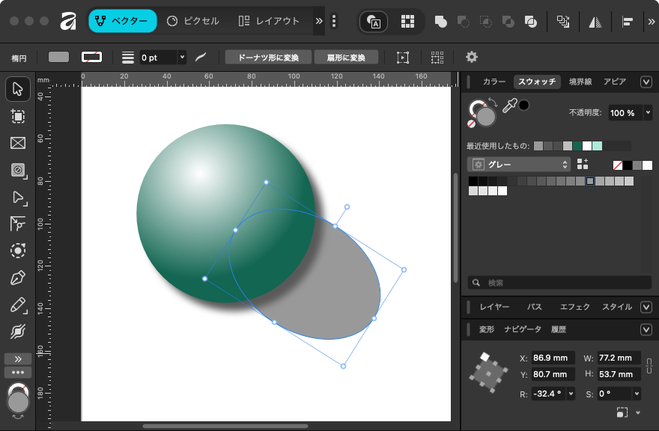Select the Move tool in the toolbar
659x431 pixels.
[18, 90]
